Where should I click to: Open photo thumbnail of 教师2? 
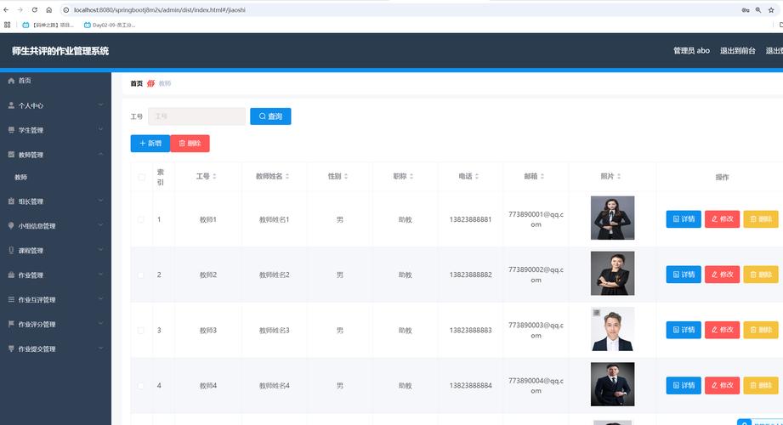(612, 274)
